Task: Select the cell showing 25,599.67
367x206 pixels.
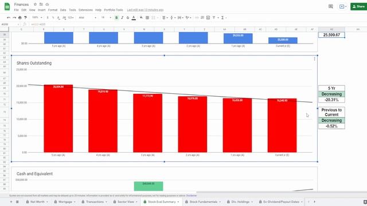Action: point(331,35)
